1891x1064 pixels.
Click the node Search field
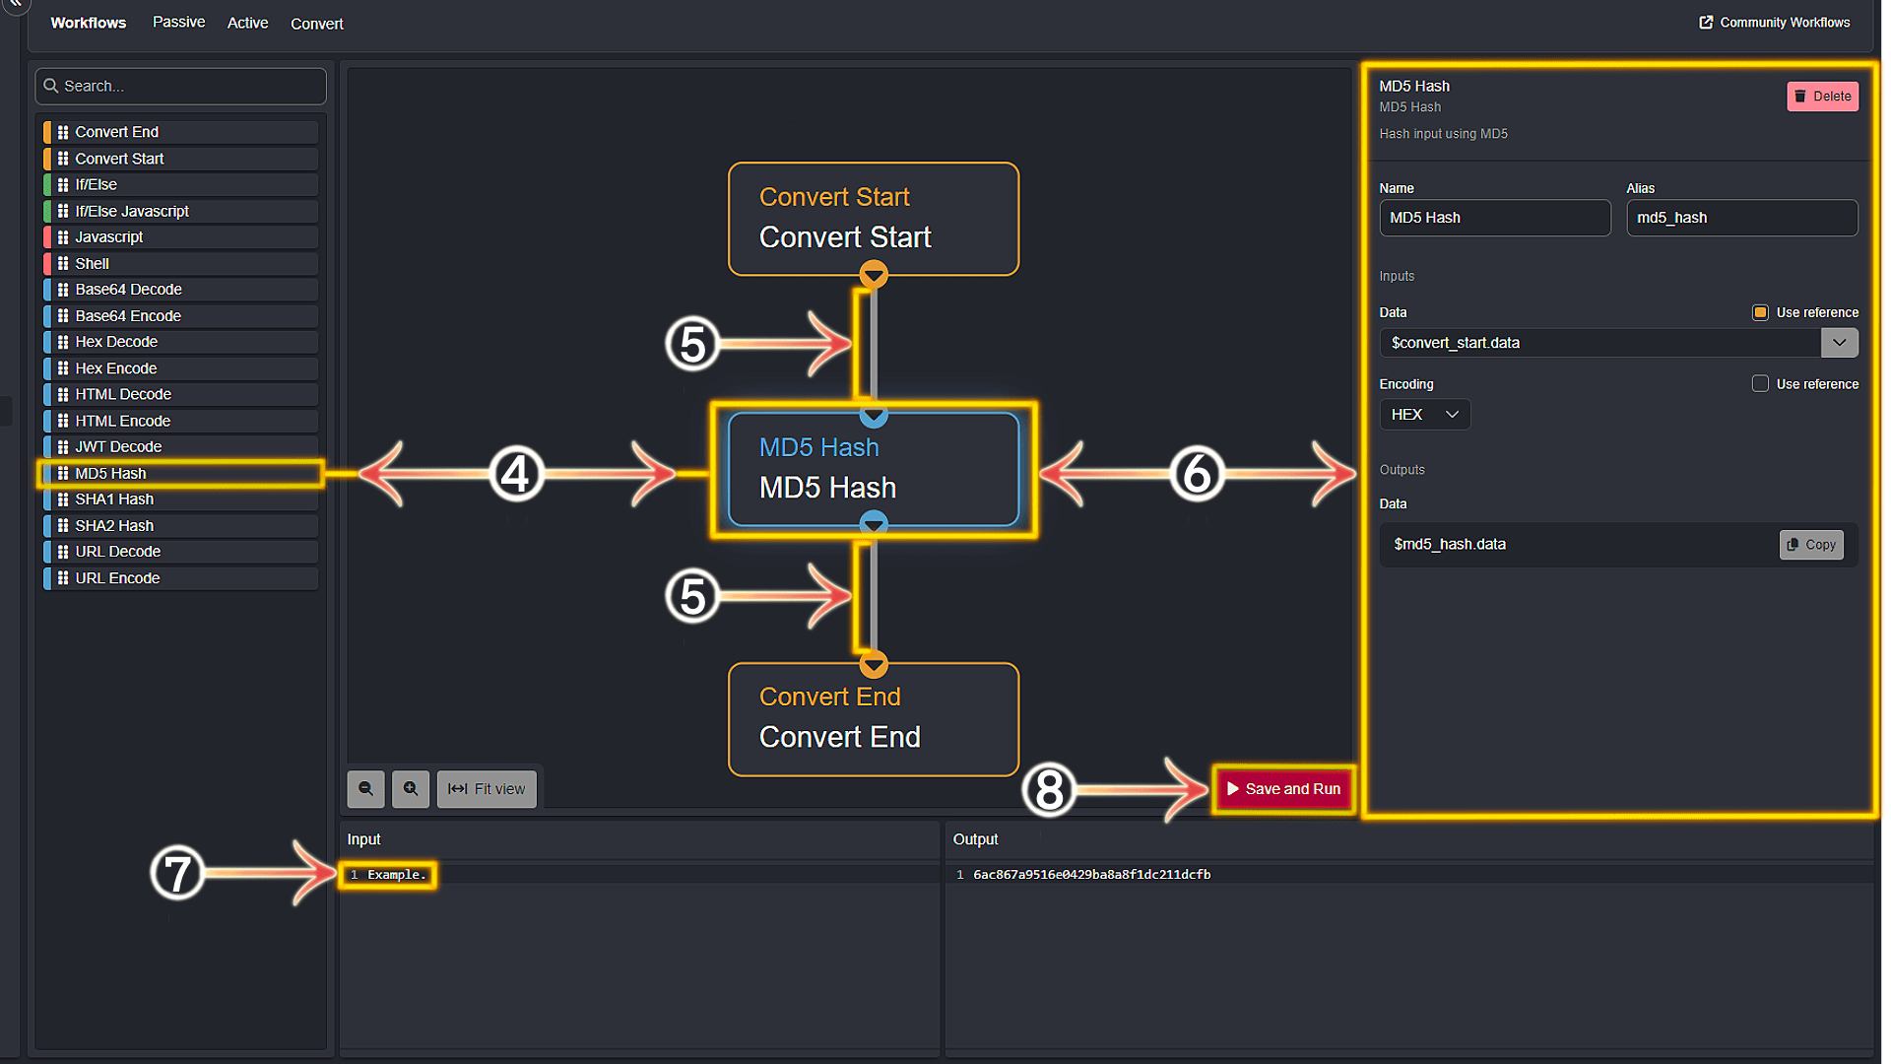pyautogui.click(x=181, y=87)
